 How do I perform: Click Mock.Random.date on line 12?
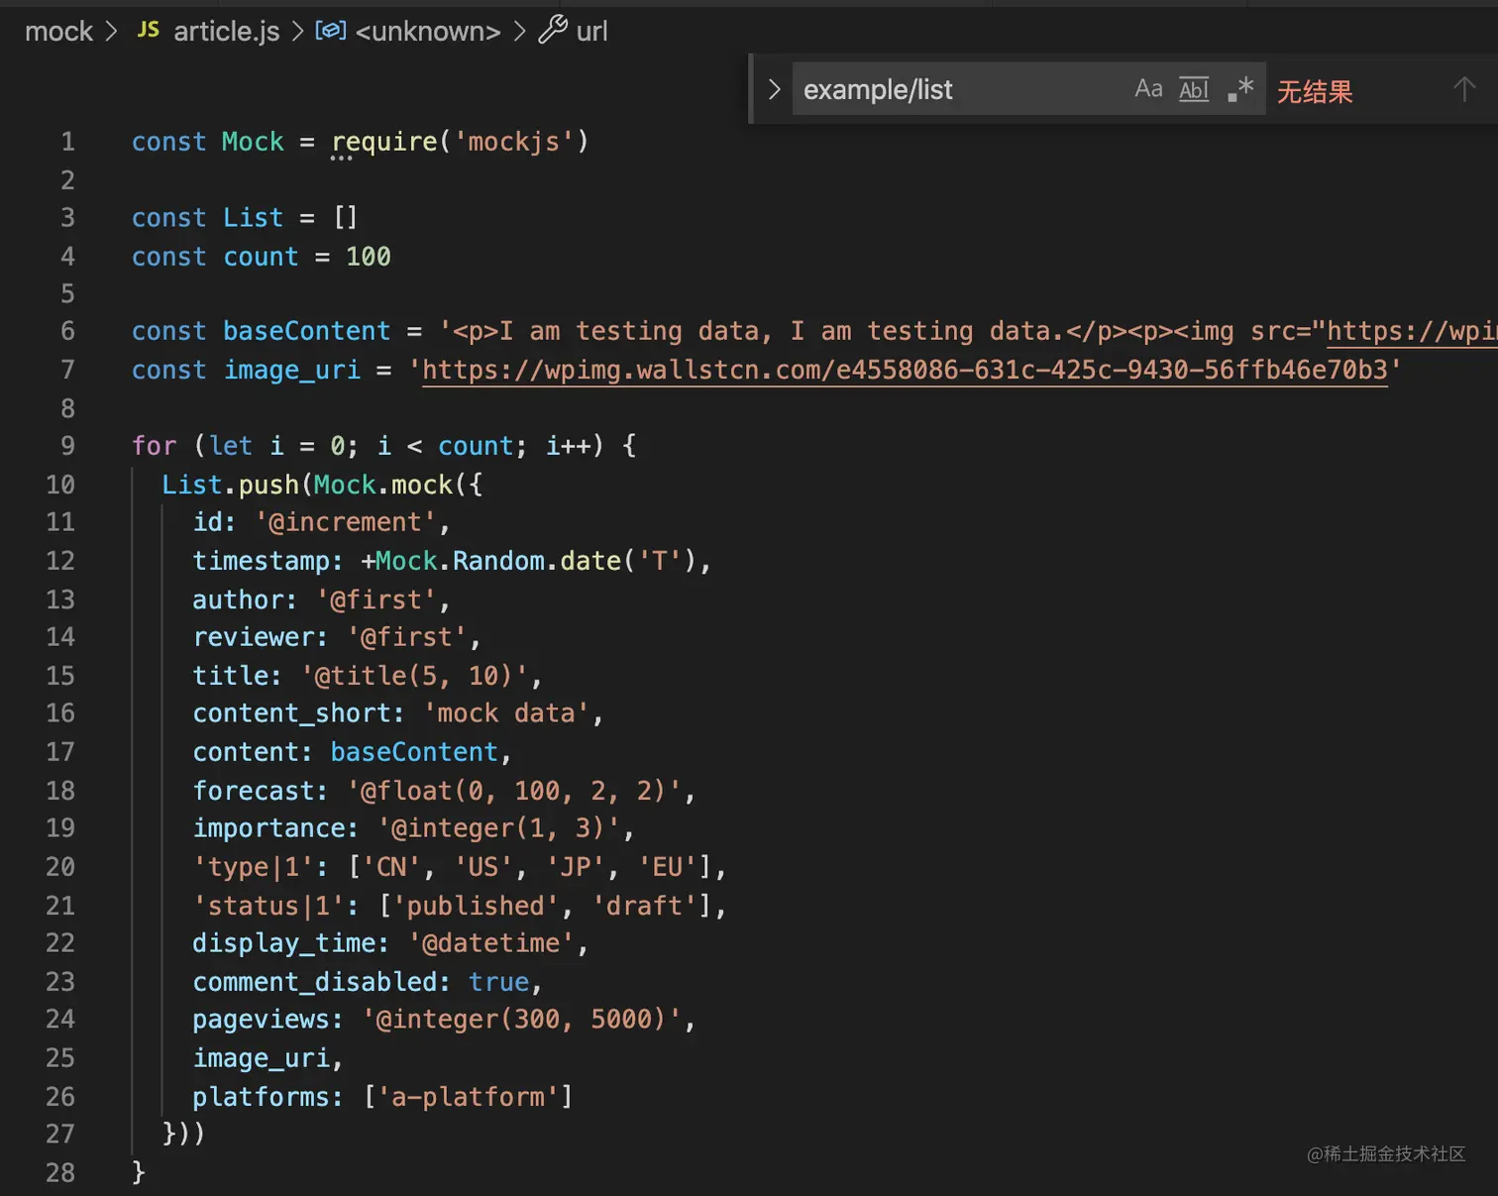497,561
